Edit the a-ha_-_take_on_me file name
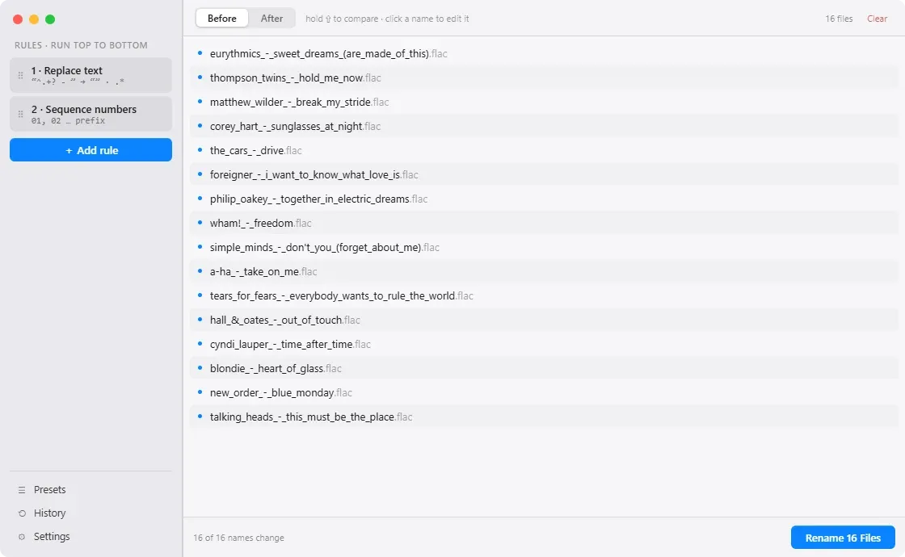This screenshot has height=557, width=905. click(263, 271)
